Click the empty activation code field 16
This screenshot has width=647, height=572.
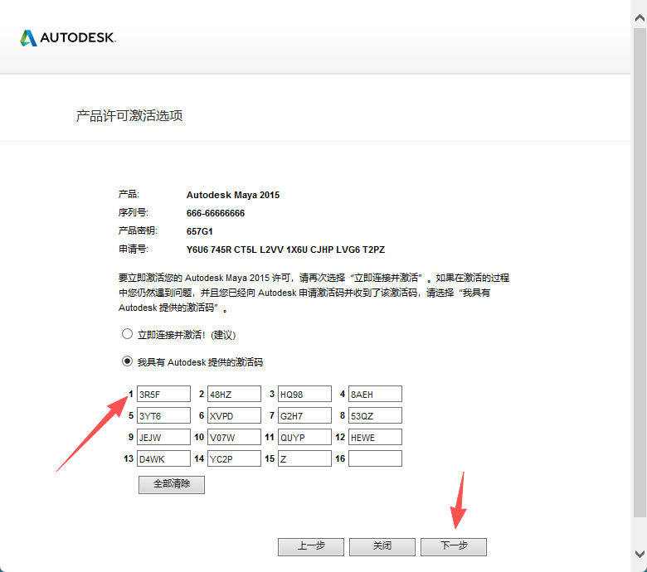click(x=376, y=458)
